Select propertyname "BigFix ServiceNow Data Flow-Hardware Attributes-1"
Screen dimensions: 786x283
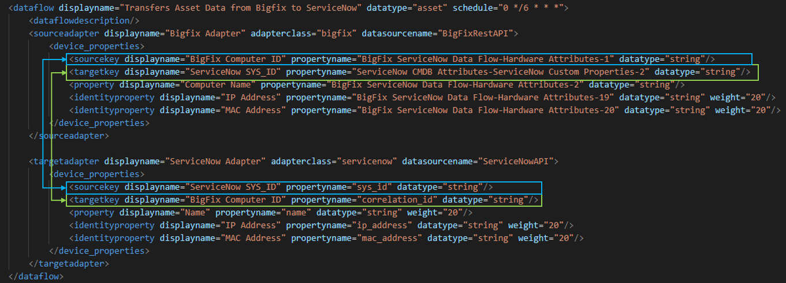(x=485, y=59)
